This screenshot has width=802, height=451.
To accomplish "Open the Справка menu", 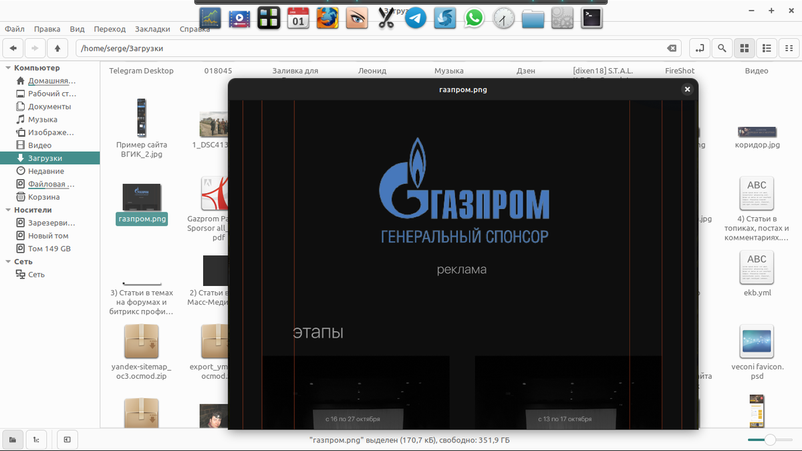I will click(x=194, y=29).
